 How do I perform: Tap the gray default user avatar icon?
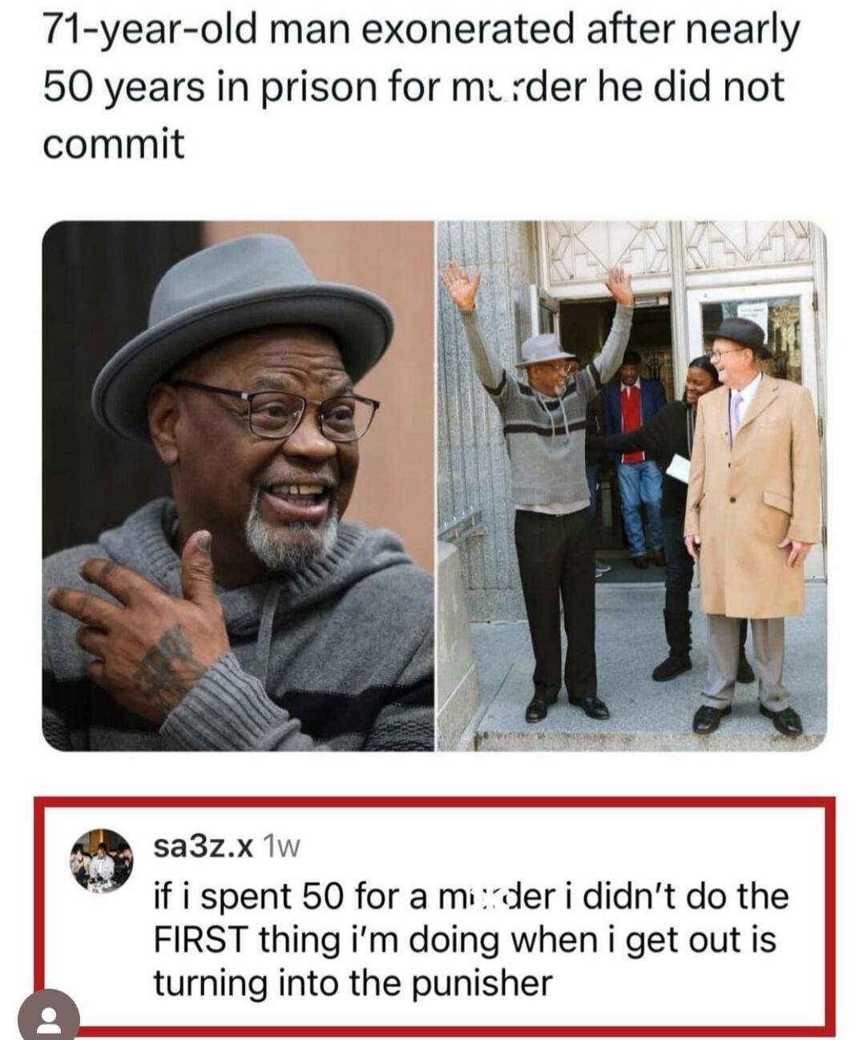tap(46, 1016)
